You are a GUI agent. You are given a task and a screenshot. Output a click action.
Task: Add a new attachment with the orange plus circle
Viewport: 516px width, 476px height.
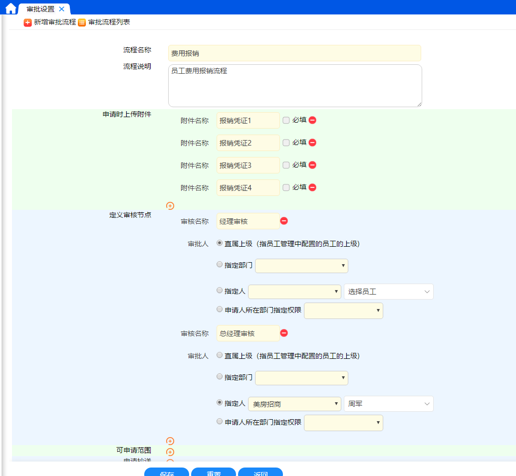[x=170, y=206]
